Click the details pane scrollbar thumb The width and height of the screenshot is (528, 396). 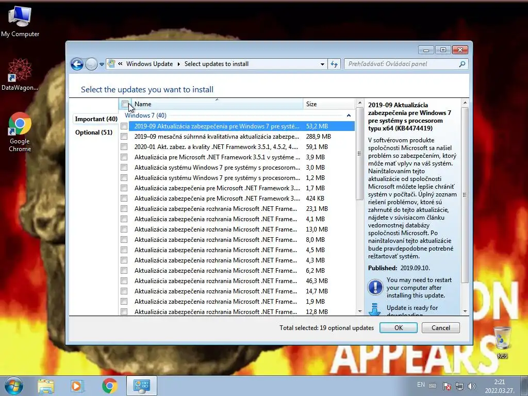(465, 194)
